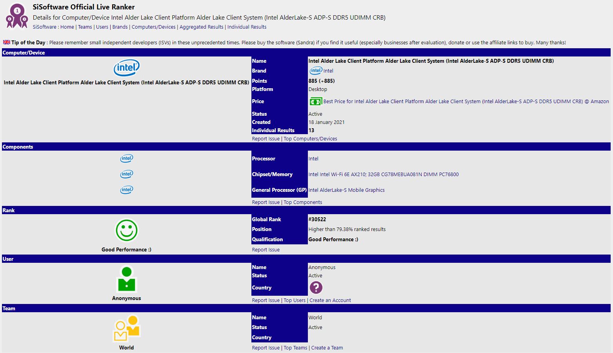Click the Create a Team link
613x353 pixels.
click(327, 348)
